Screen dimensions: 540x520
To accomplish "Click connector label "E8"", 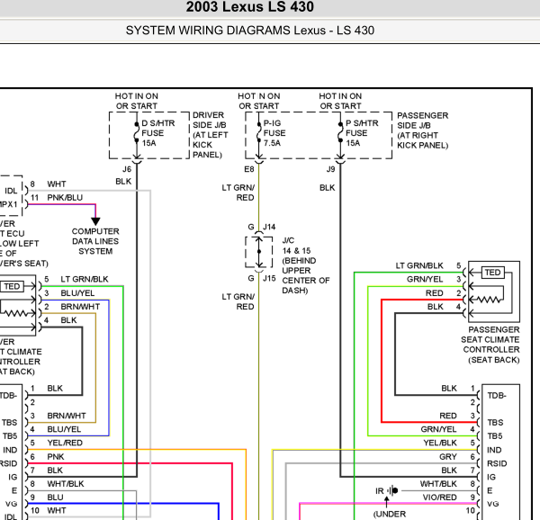I will click(249, 169).
